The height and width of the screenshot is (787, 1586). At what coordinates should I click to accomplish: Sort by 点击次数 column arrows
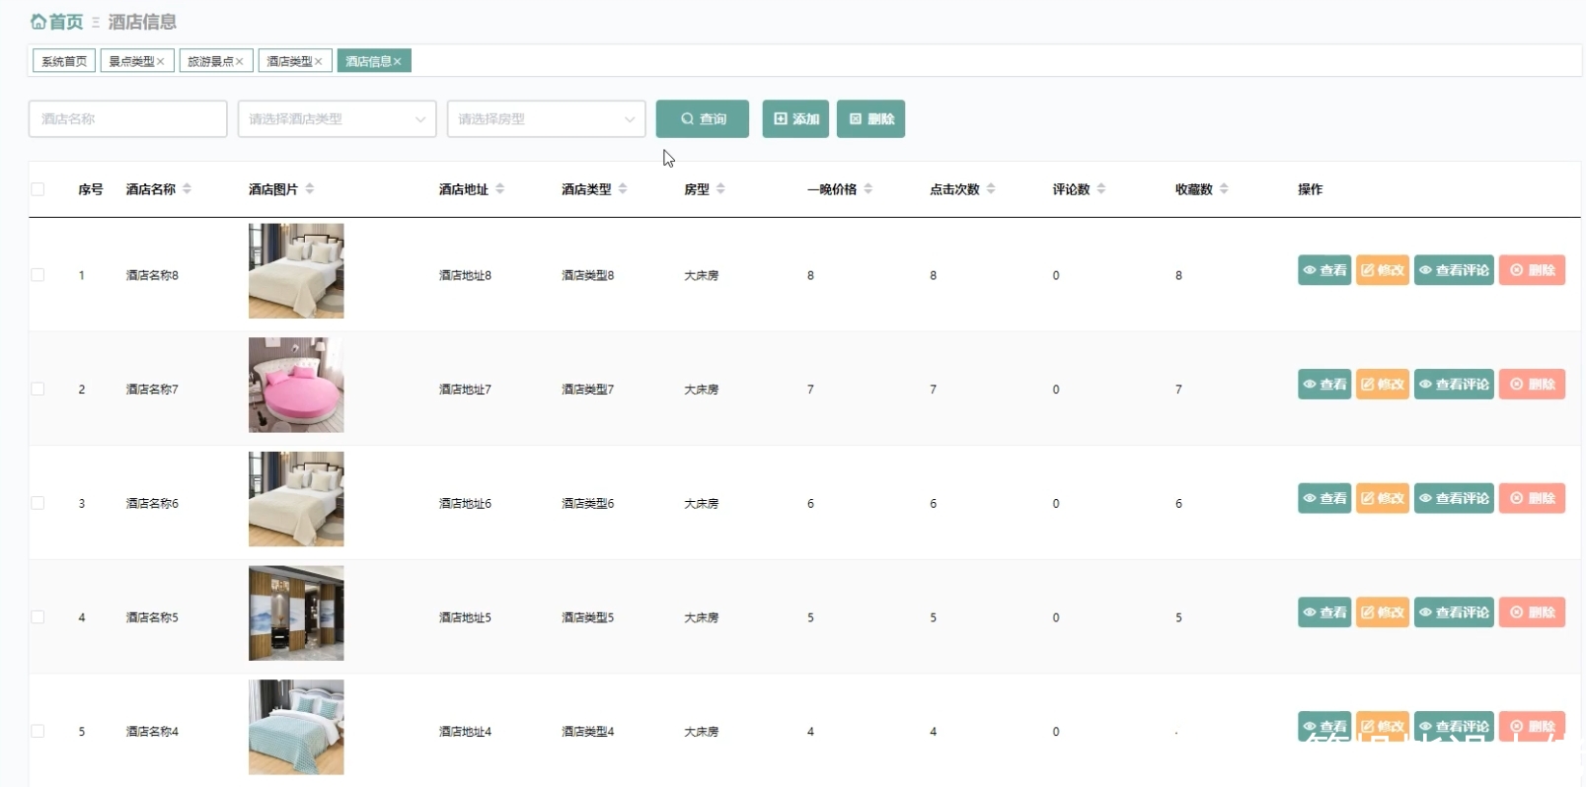(x=991, y=188)
